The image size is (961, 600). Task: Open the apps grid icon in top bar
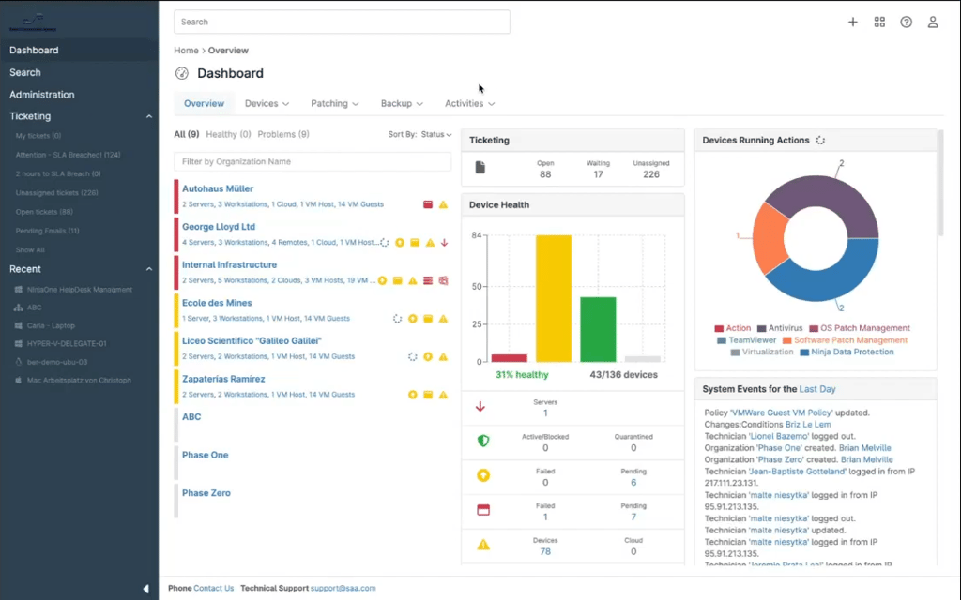[879, 21]
